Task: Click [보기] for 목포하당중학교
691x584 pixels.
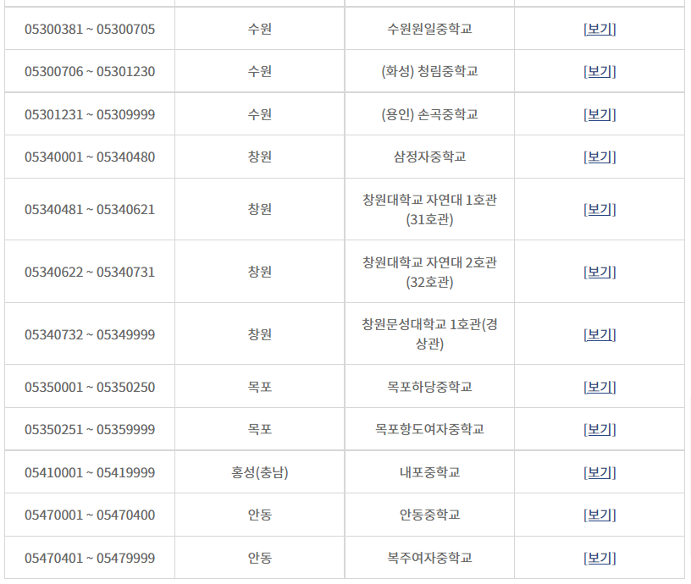Action: [x=600, y=386]
